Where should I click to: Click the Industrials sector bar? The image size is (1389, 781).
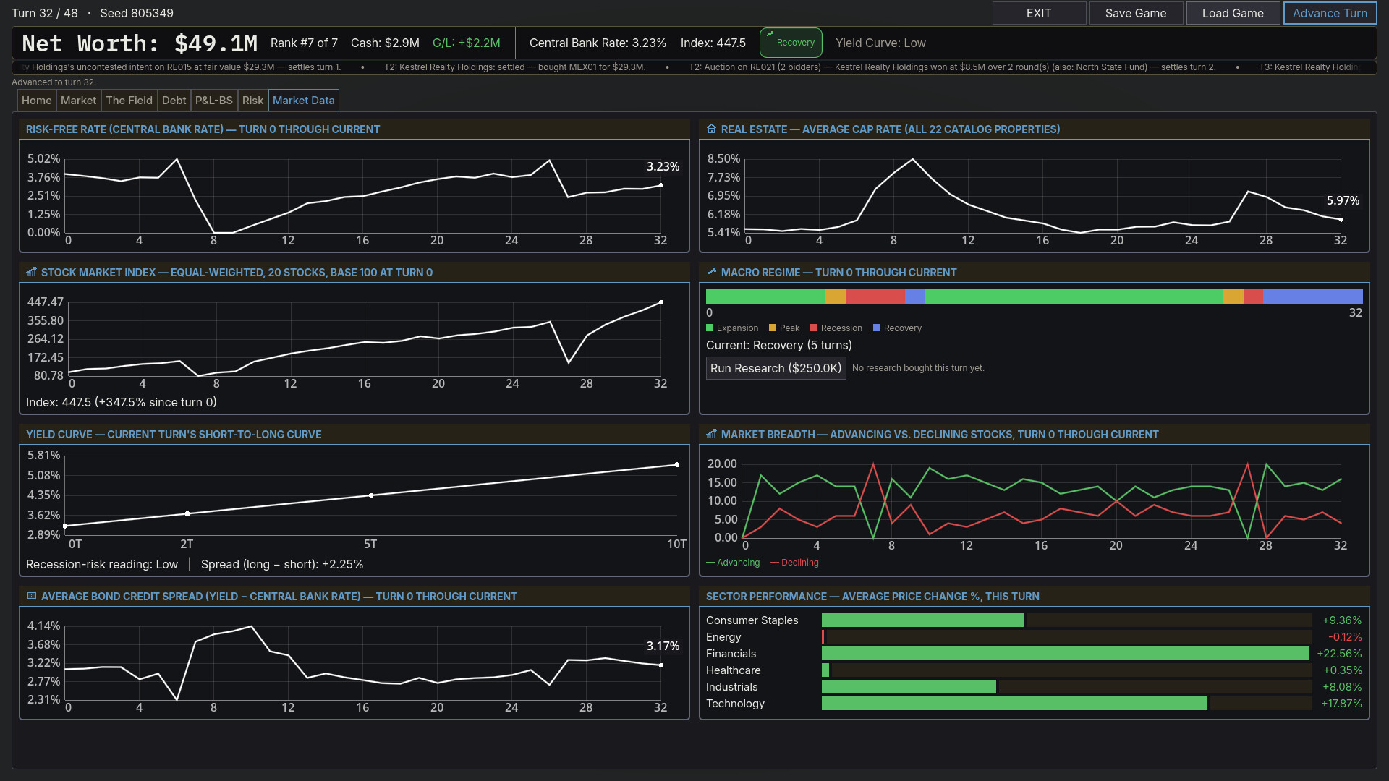click(909, 687)
